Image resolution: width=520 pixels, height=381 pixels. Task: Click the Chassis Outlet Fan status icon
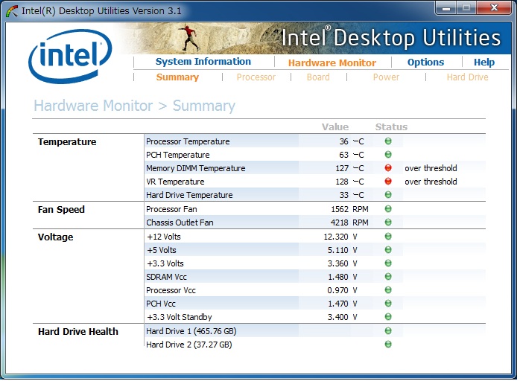388,222
